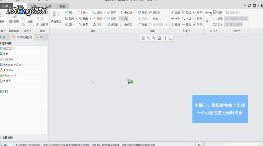Open the Palette (选项板) tool
Viewport: 263px width, 146px height.
(112, 24)
